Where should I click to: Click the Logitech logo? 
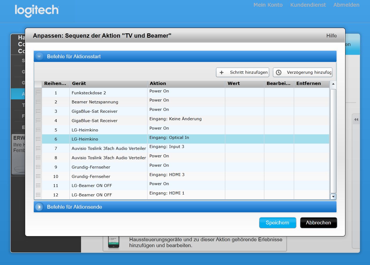tap(37, 11)
